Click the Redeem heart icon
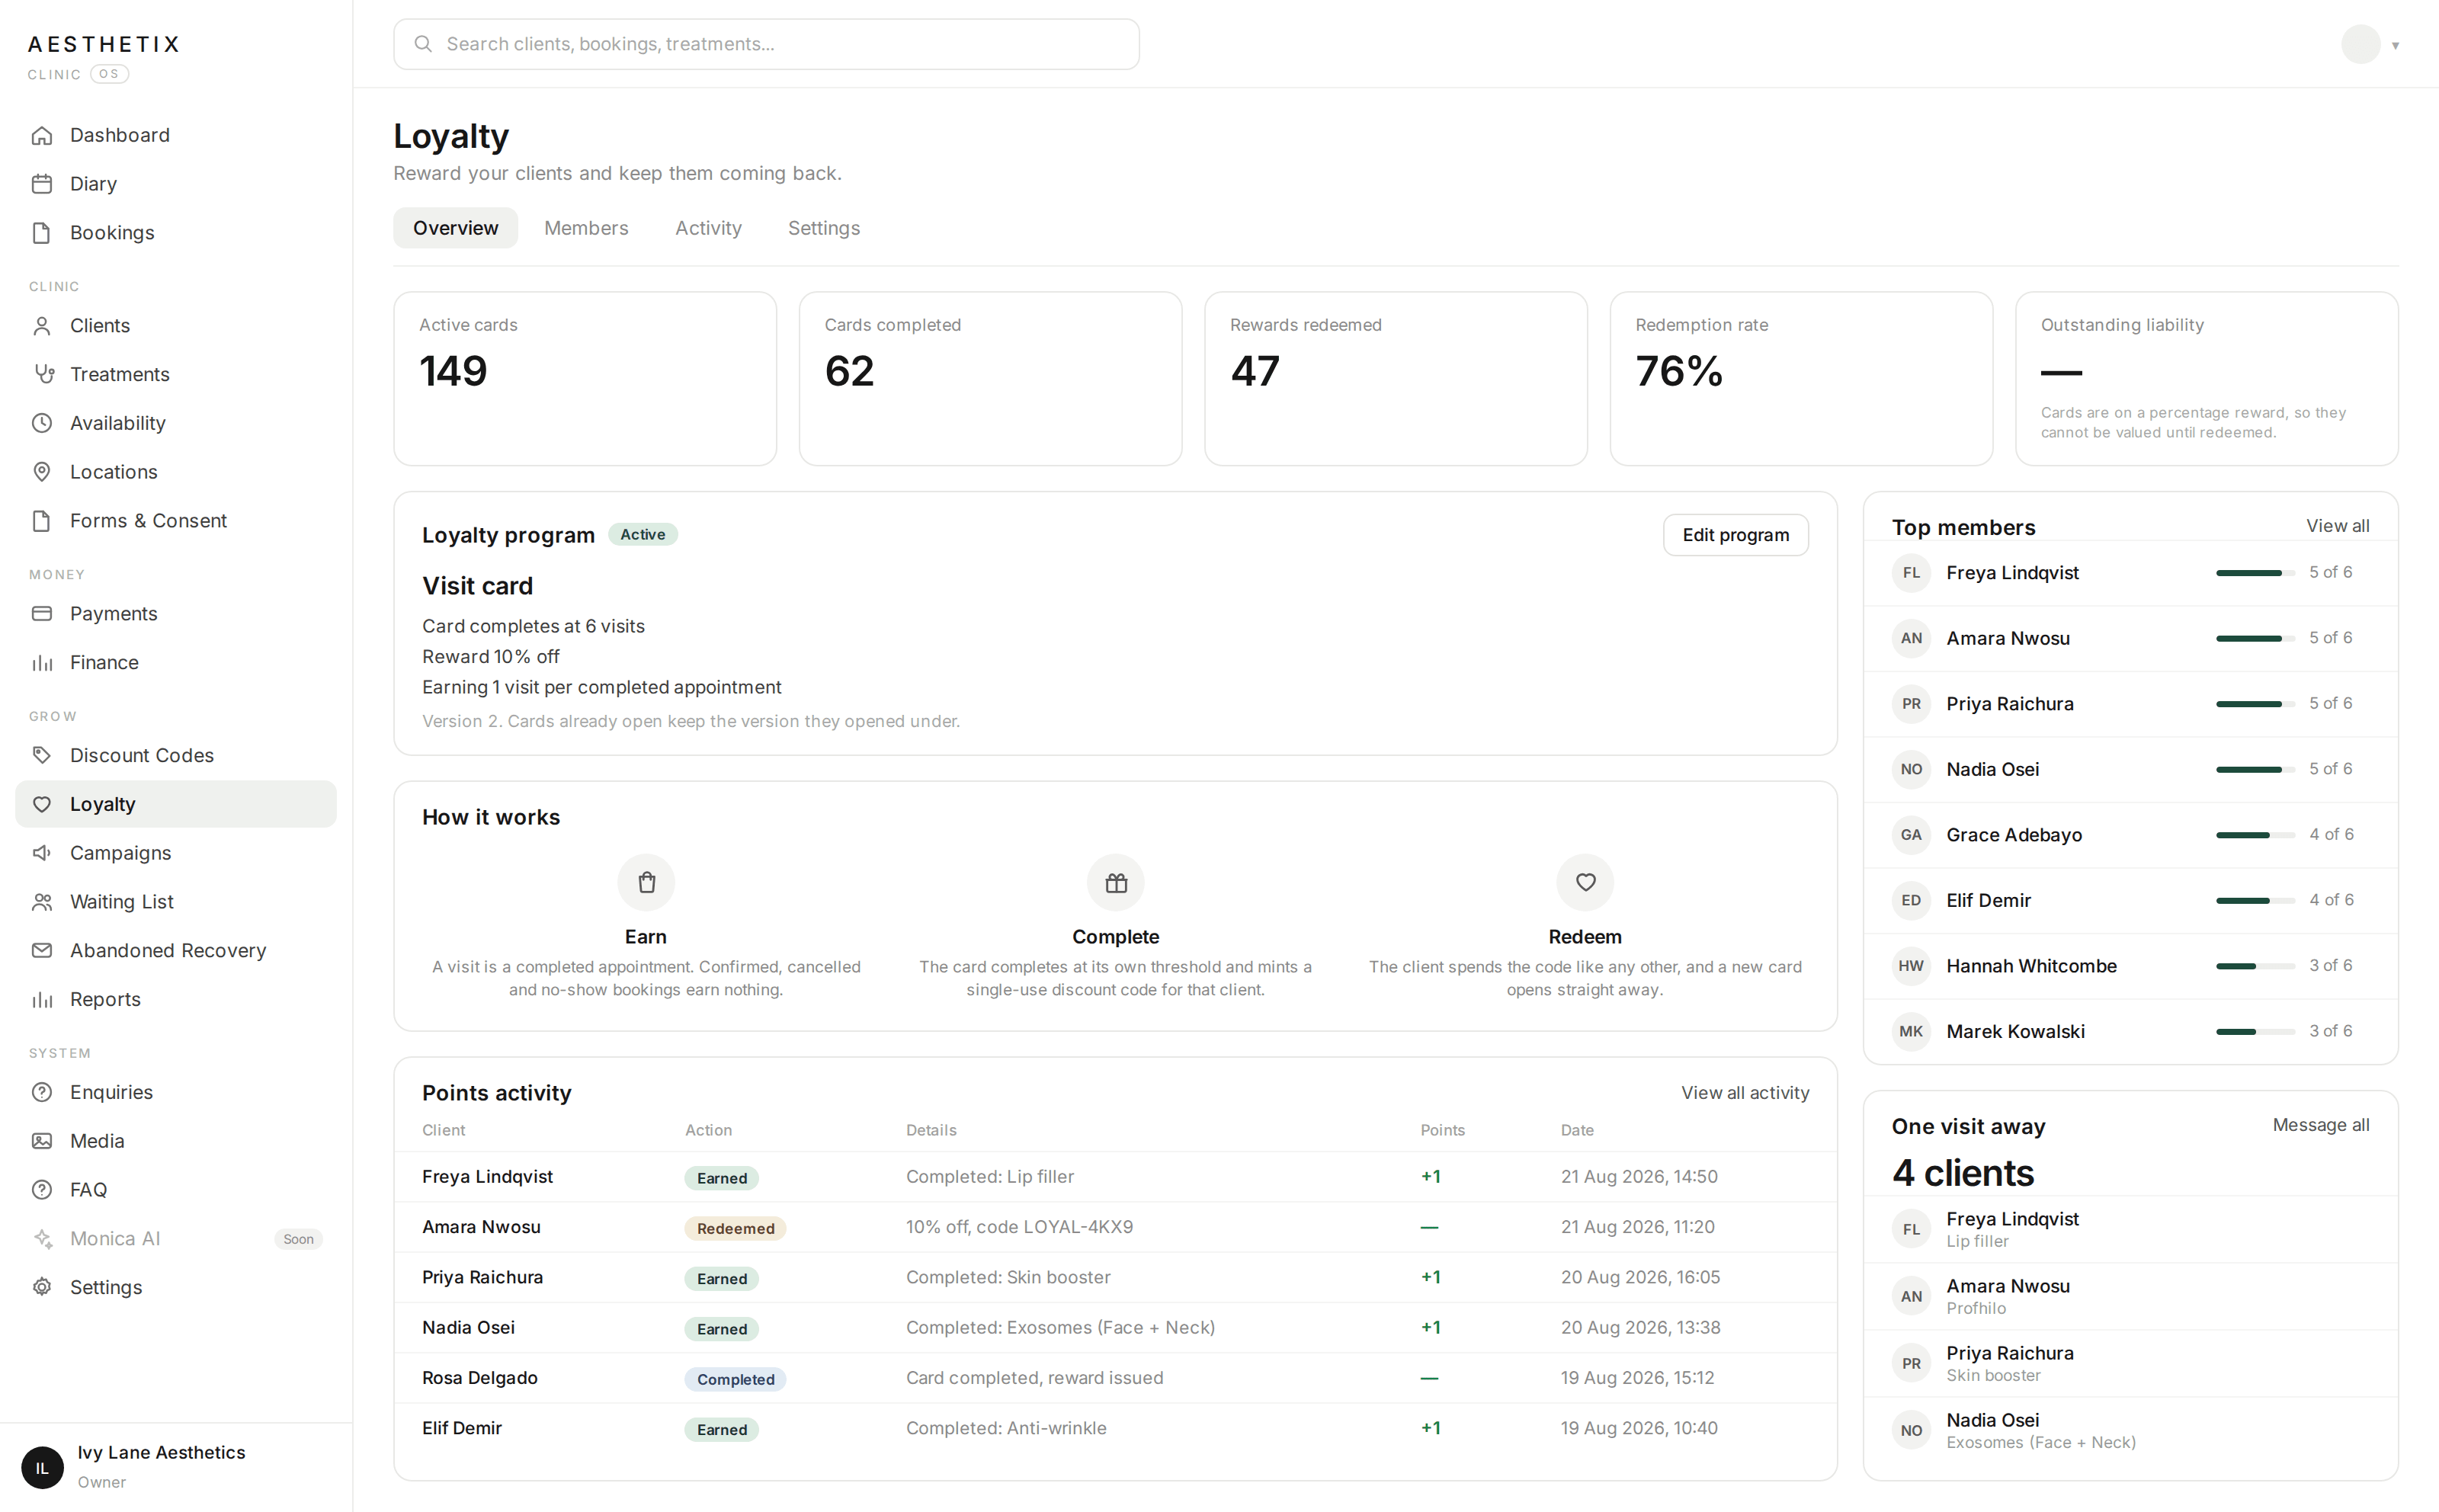Image resolution: width=2439 pixels, height=1512 pixels. tap(1585, 882)
